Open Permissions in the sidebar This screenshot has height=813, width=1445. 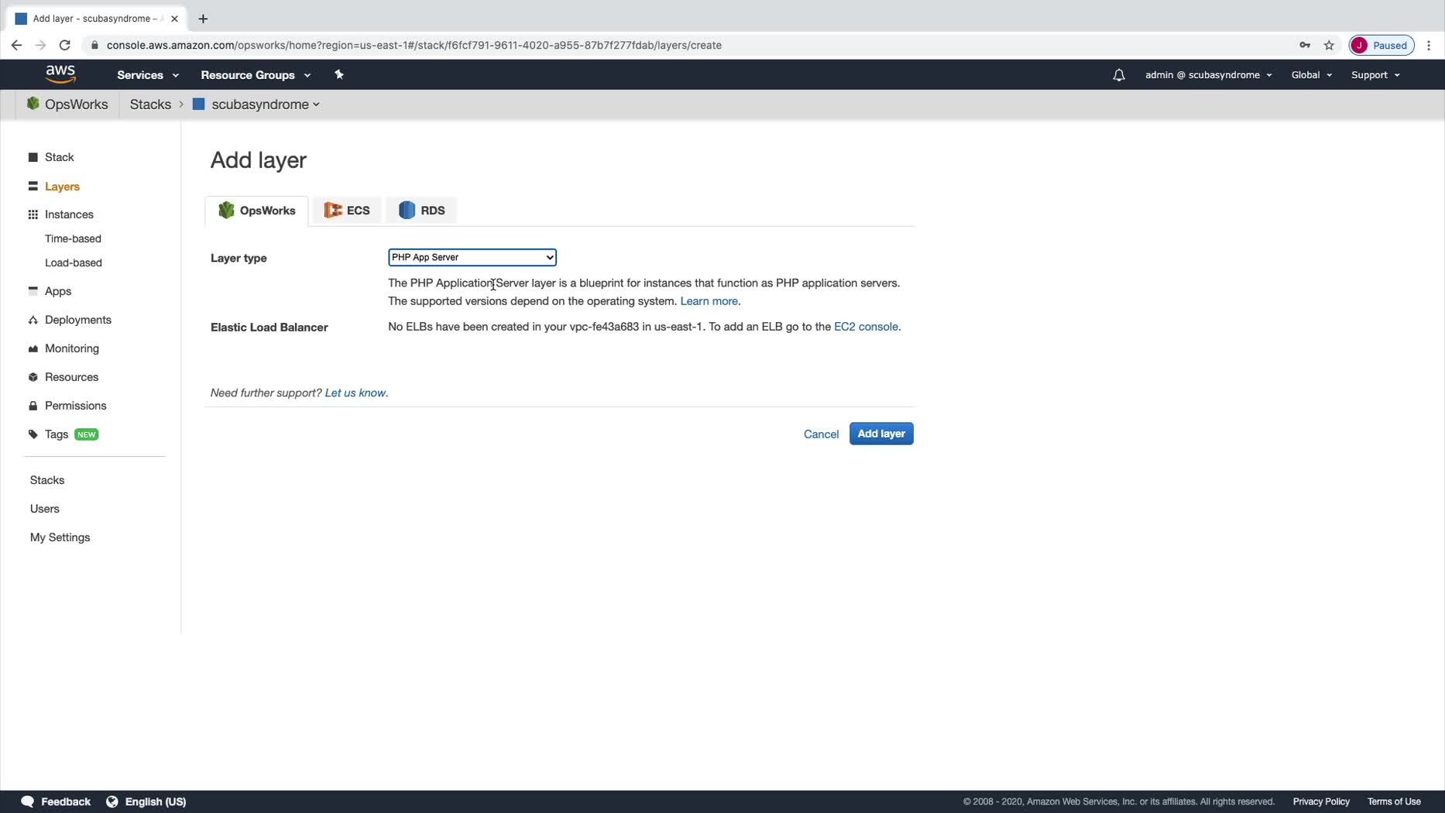[x=76, y=406]
